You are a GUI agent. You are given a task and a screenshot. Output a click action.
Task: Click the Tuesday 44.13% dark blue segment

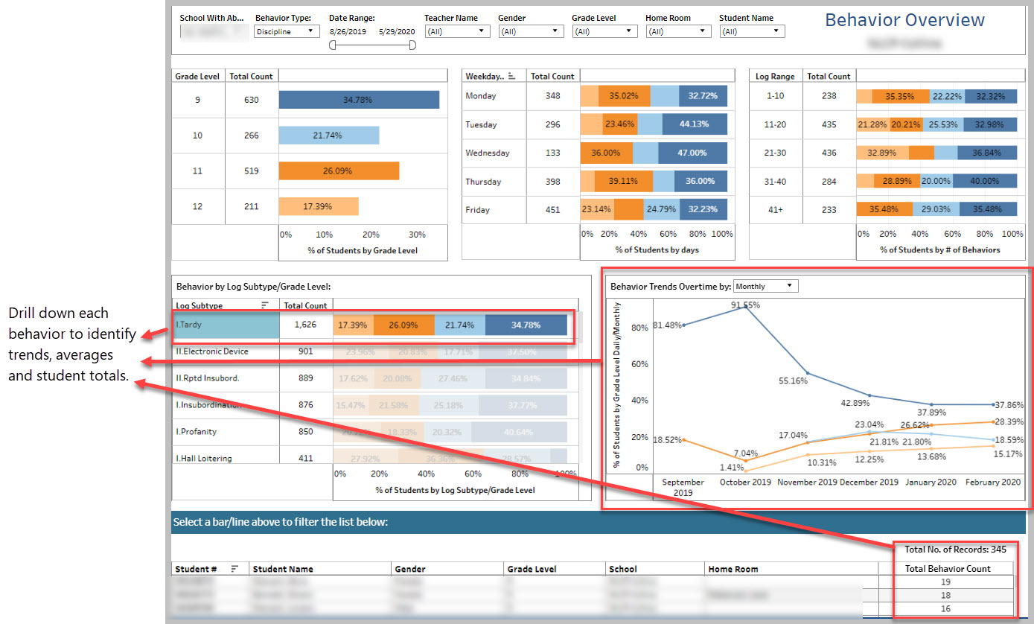pyautogui.click(x=695, y=124)
